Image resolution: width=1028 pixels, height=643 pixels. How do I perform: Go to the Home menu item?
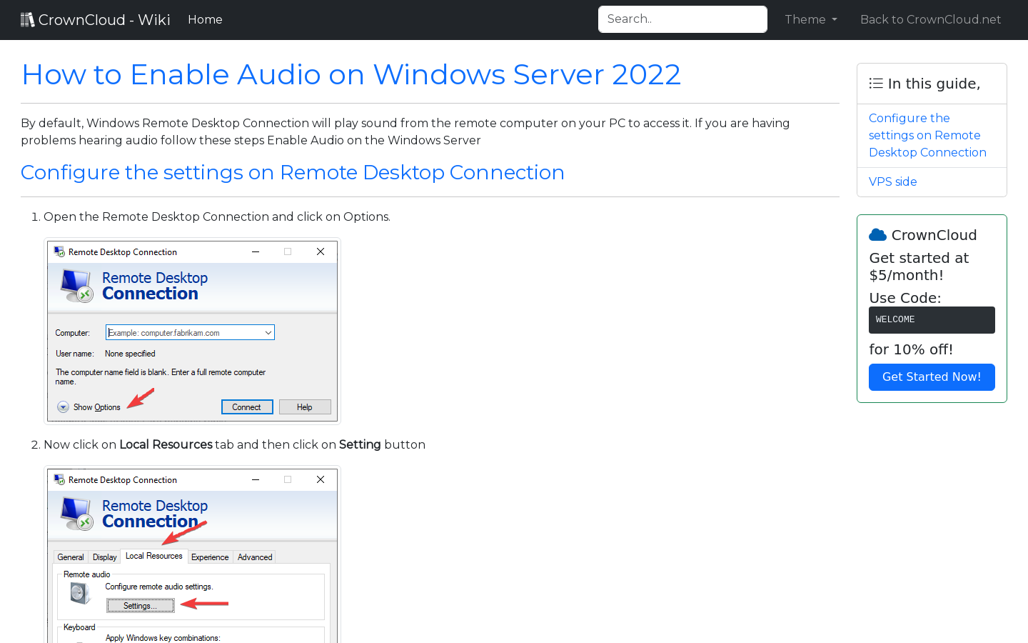point(205,19)
